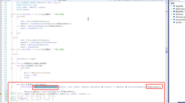This screenshot has width=185, height=103.
Task: Click KULL_M_MEMORY_TYPE_PROCESS on line 384
Action: point(34,85)
